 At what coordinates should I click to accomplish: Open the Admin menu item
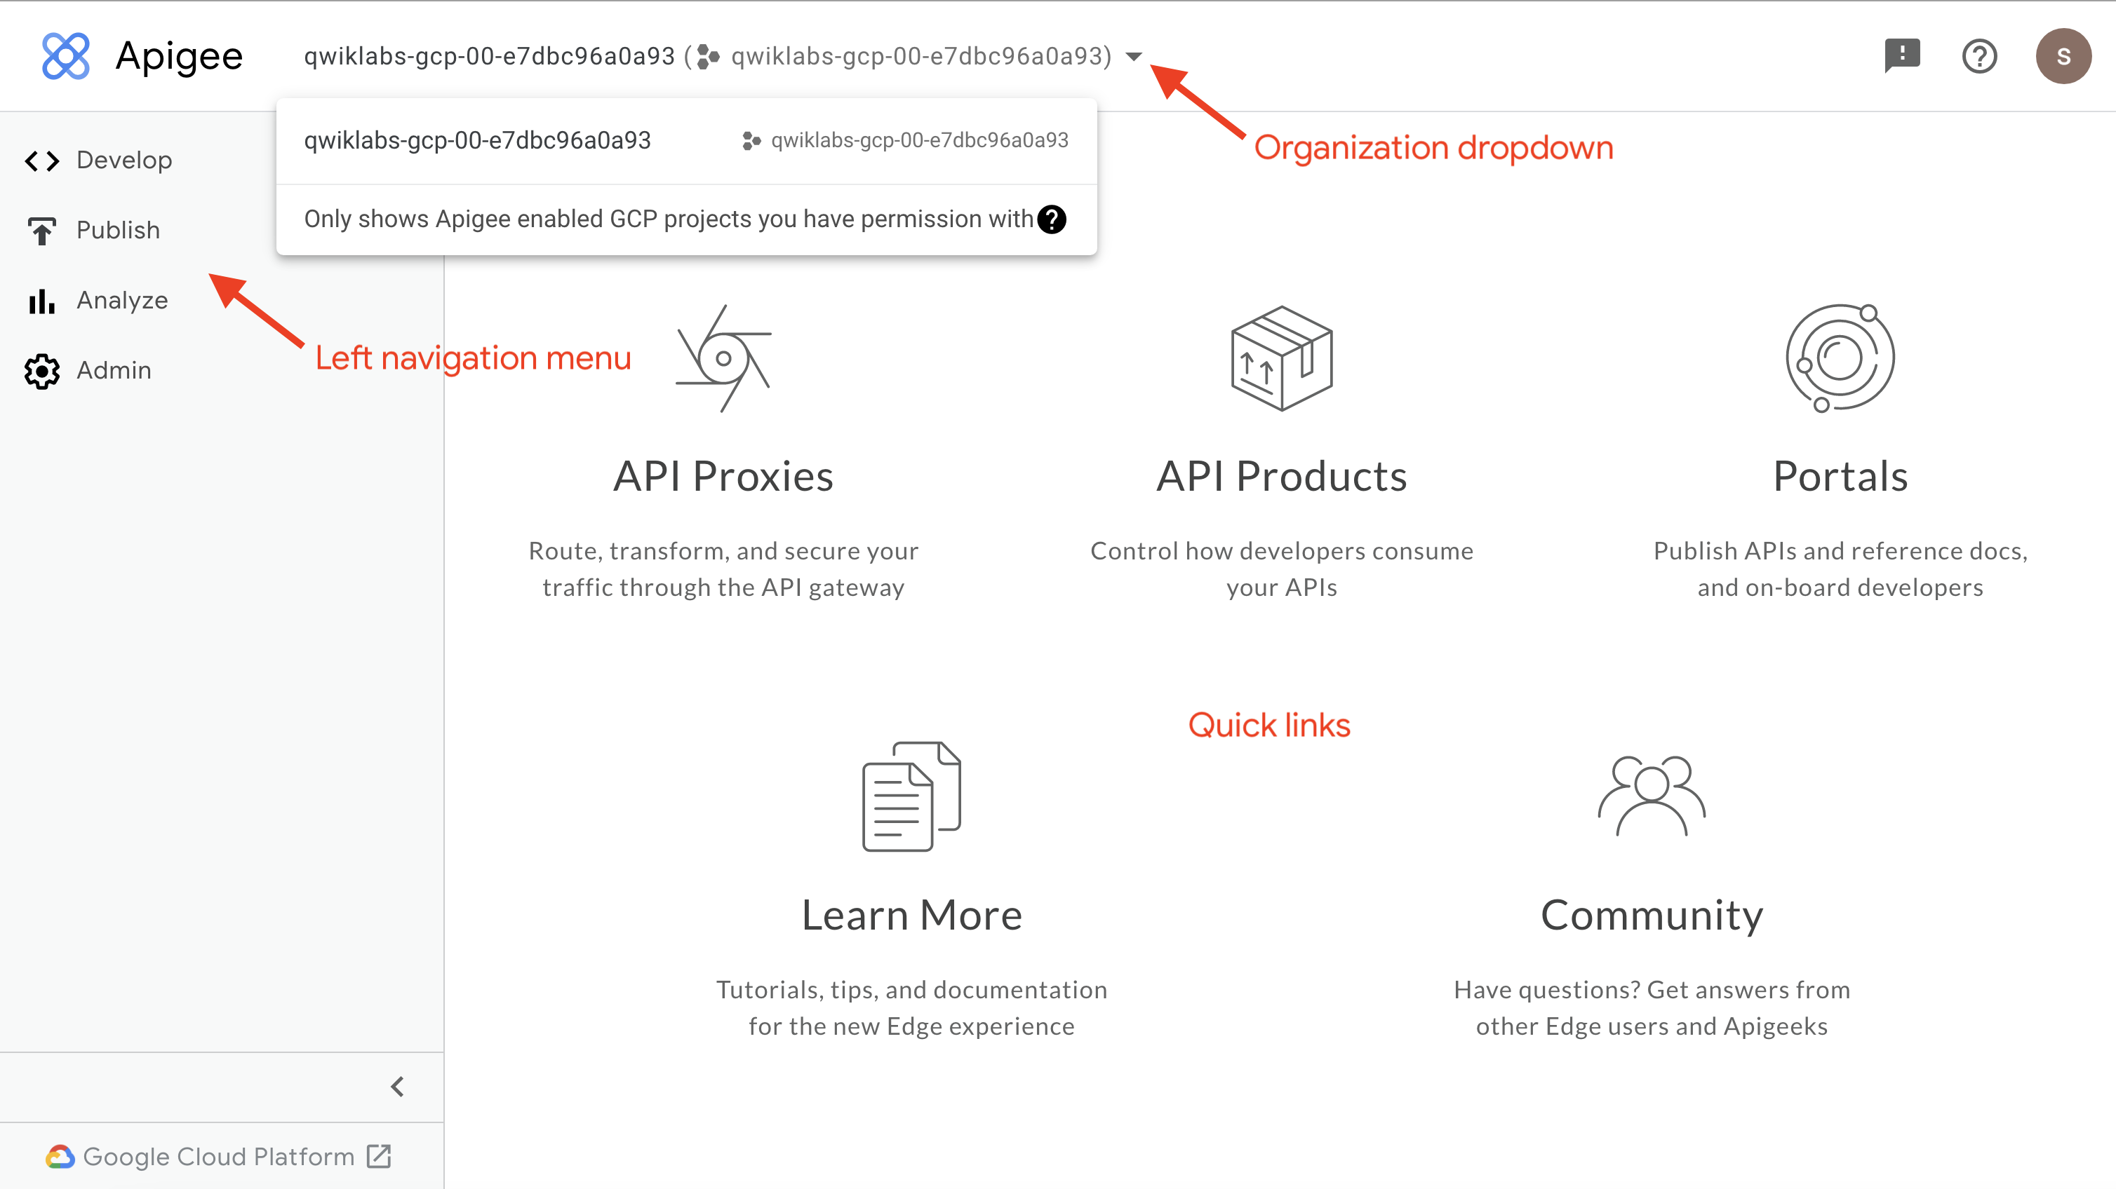click(x=114, y=369)
